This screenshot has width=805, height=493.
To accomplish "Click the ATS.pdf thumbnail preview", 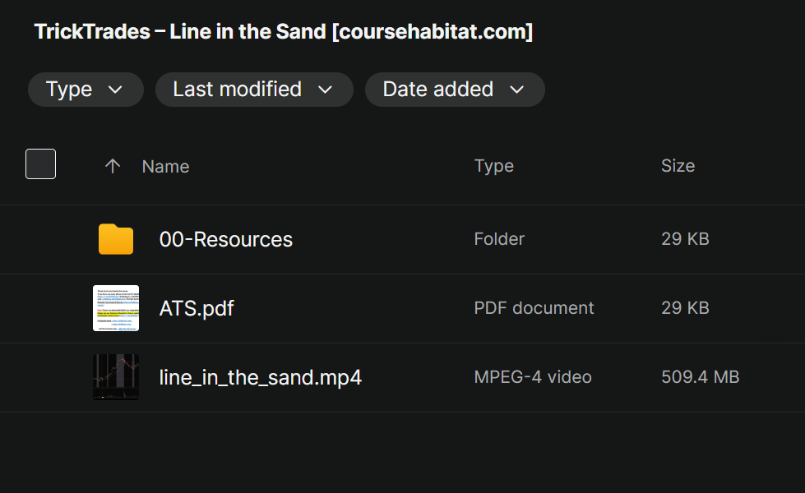I will (x=116, y=308).
